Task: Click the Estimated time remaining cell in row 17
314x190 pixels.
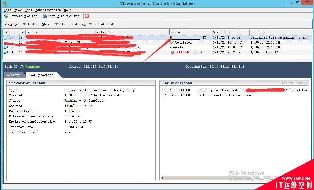Action: point(280,37)
